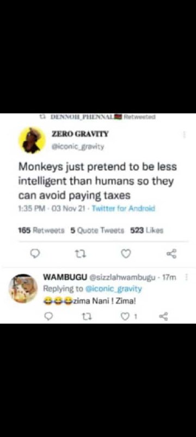196x437 pixels.
Task: Reply to the ZERO GRAVITY tweet
Action: pos(35,253)
